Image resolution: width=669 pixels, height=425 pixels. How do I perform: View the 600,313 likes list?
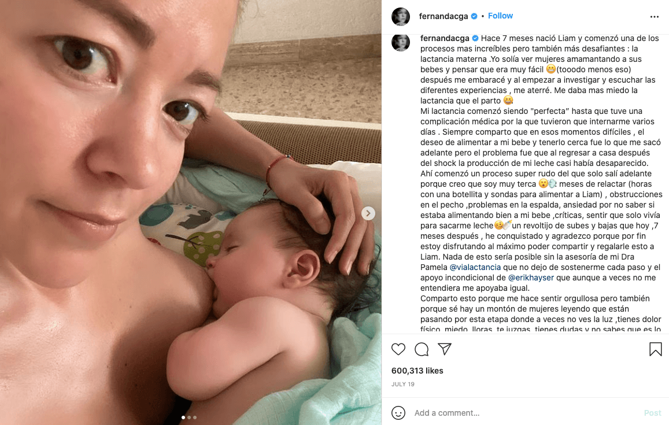pyautogui.click(x=417, y=371)
